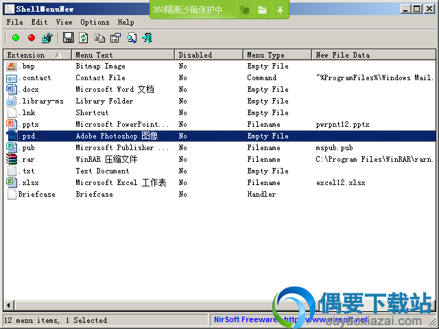Click the horizontal scrollbar left arrow

click(8, 305)
